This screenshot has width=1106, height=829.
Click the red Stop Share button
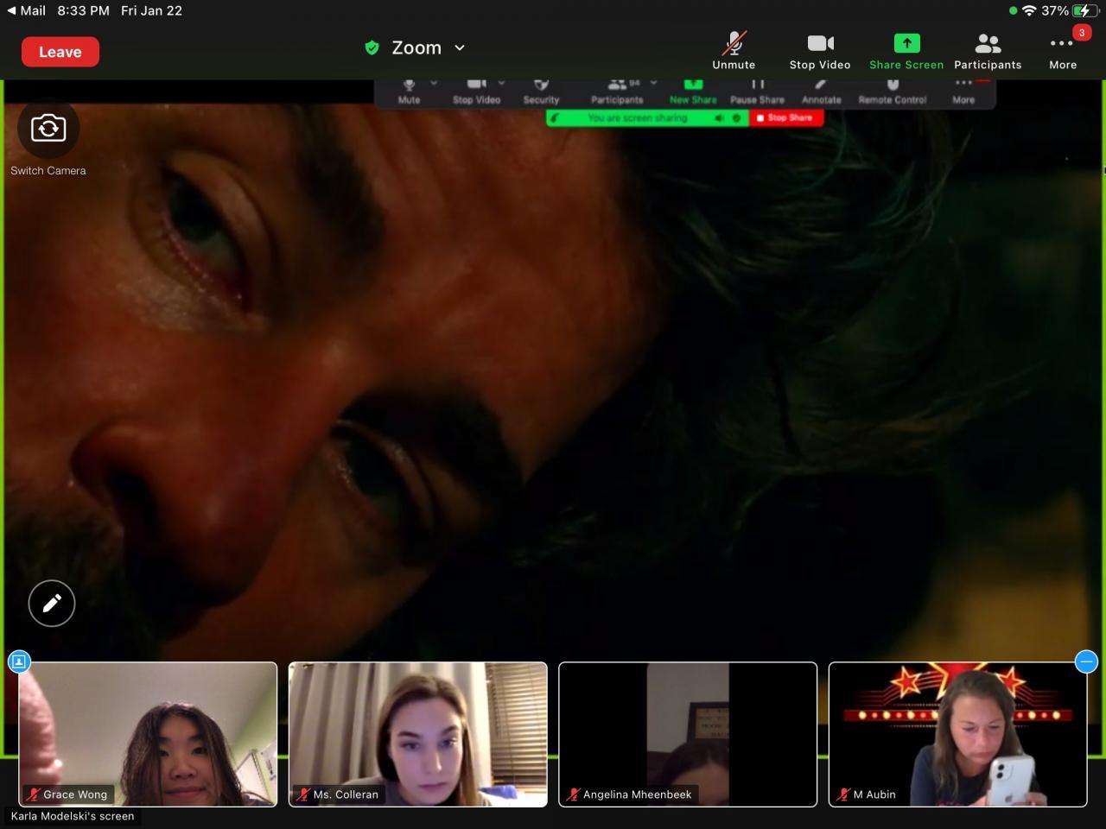coord(785,117)
